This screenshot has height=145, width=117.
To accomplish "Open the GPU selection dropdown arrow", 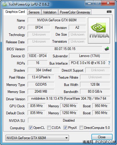I will pyautogui.click(x=66, y=138).
